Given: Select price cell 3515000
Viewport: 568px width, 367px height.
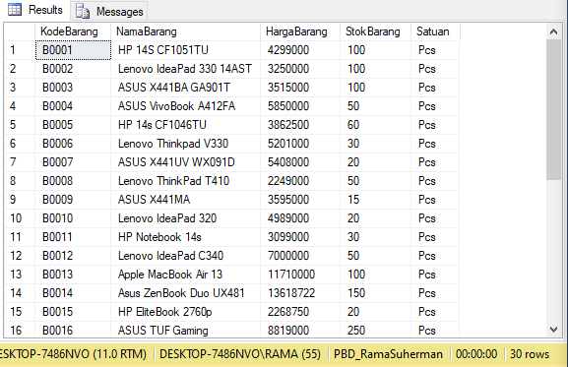Looking at the screenshot, I should click(300, 88).
